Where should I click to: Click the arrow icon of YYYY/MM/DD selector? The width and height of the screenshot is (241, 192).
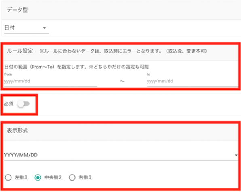pyautogui.click(x=236, y=155)
